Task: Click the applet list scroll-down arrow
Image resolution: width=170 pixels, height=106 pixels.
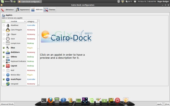Action: pos(38,85)
